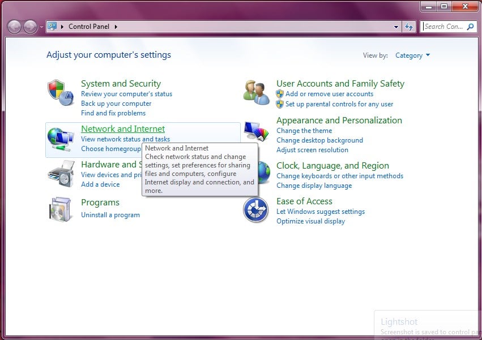
Task: Open the Hardware and Sound printer icon
Action: 61,174
